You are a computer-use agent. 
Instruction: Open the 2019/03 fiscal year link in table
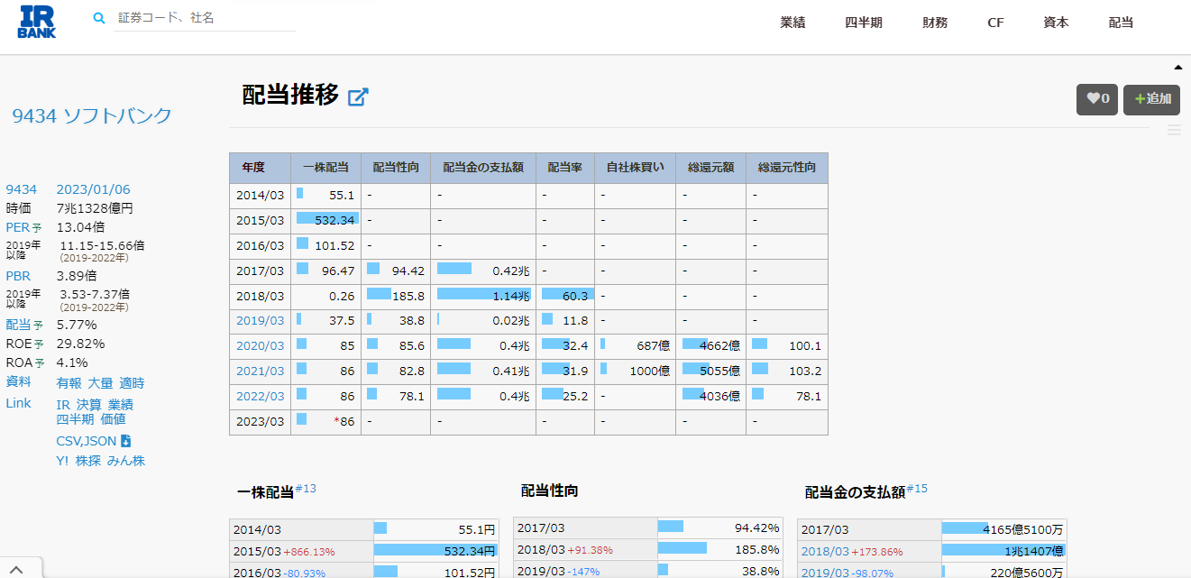[260, 320]
